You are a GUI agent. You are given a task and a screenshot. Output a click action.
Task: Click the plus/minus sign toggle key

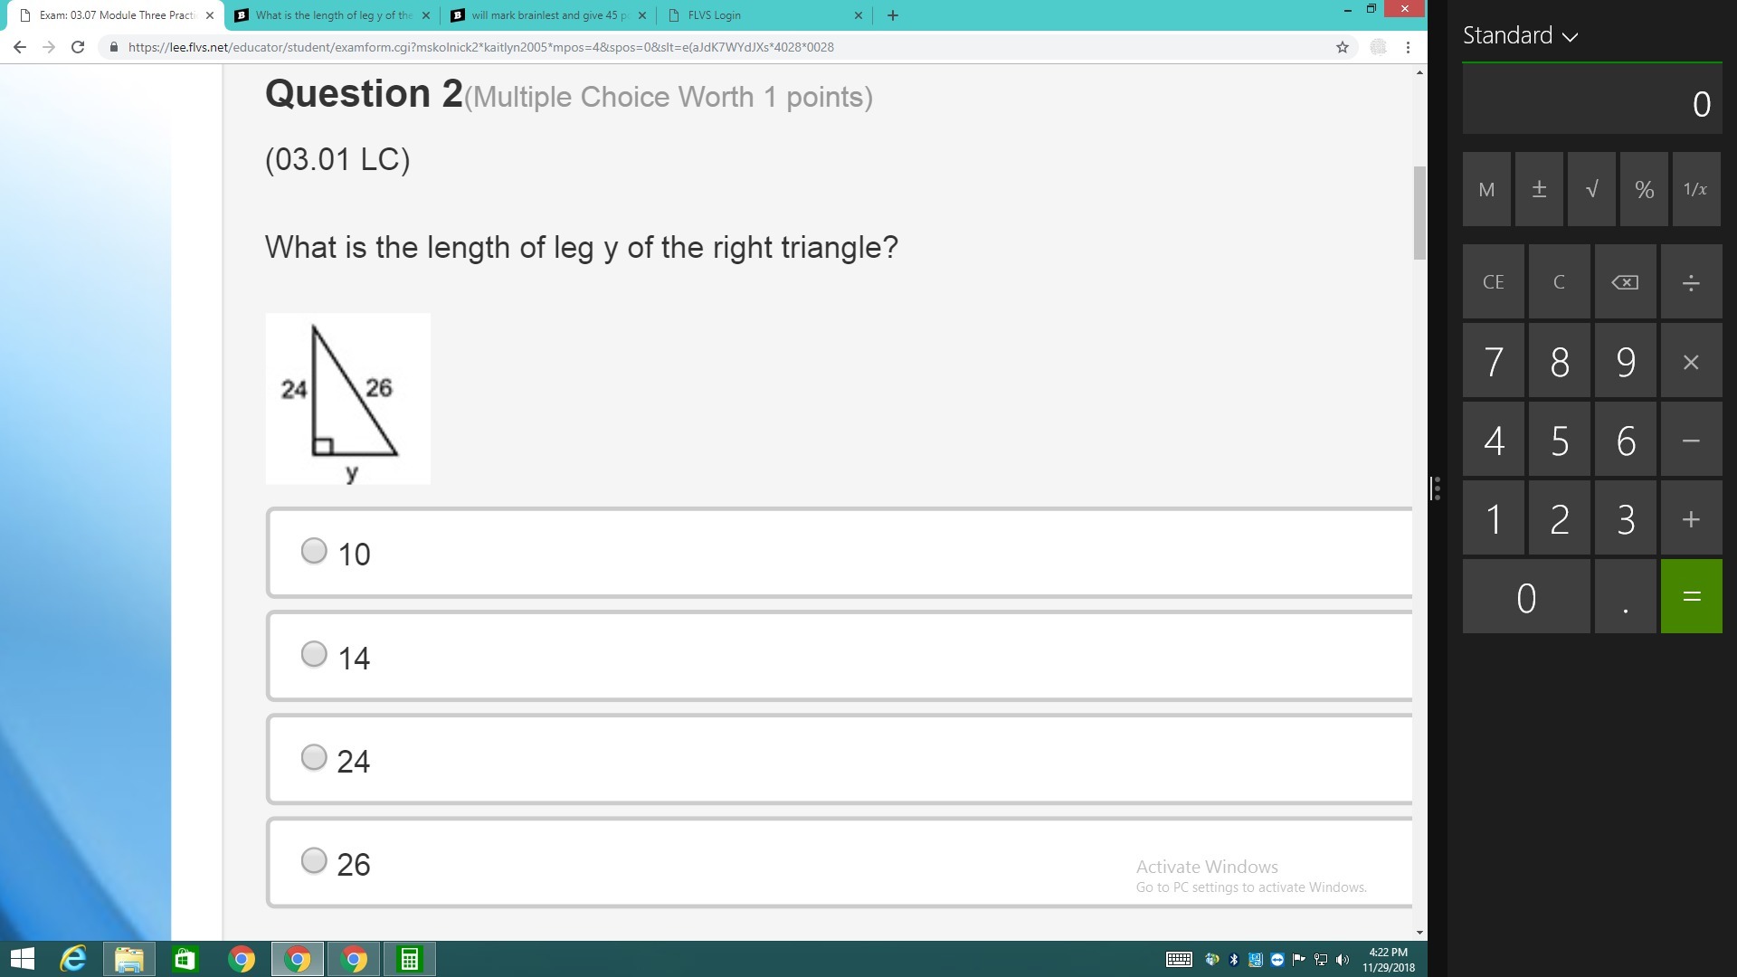tap(1539, 189)
